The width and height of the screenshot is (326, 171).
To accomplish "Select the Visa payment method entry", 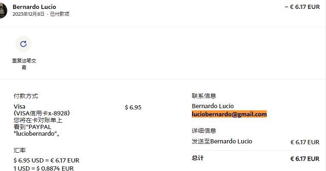I will [19, 107].
